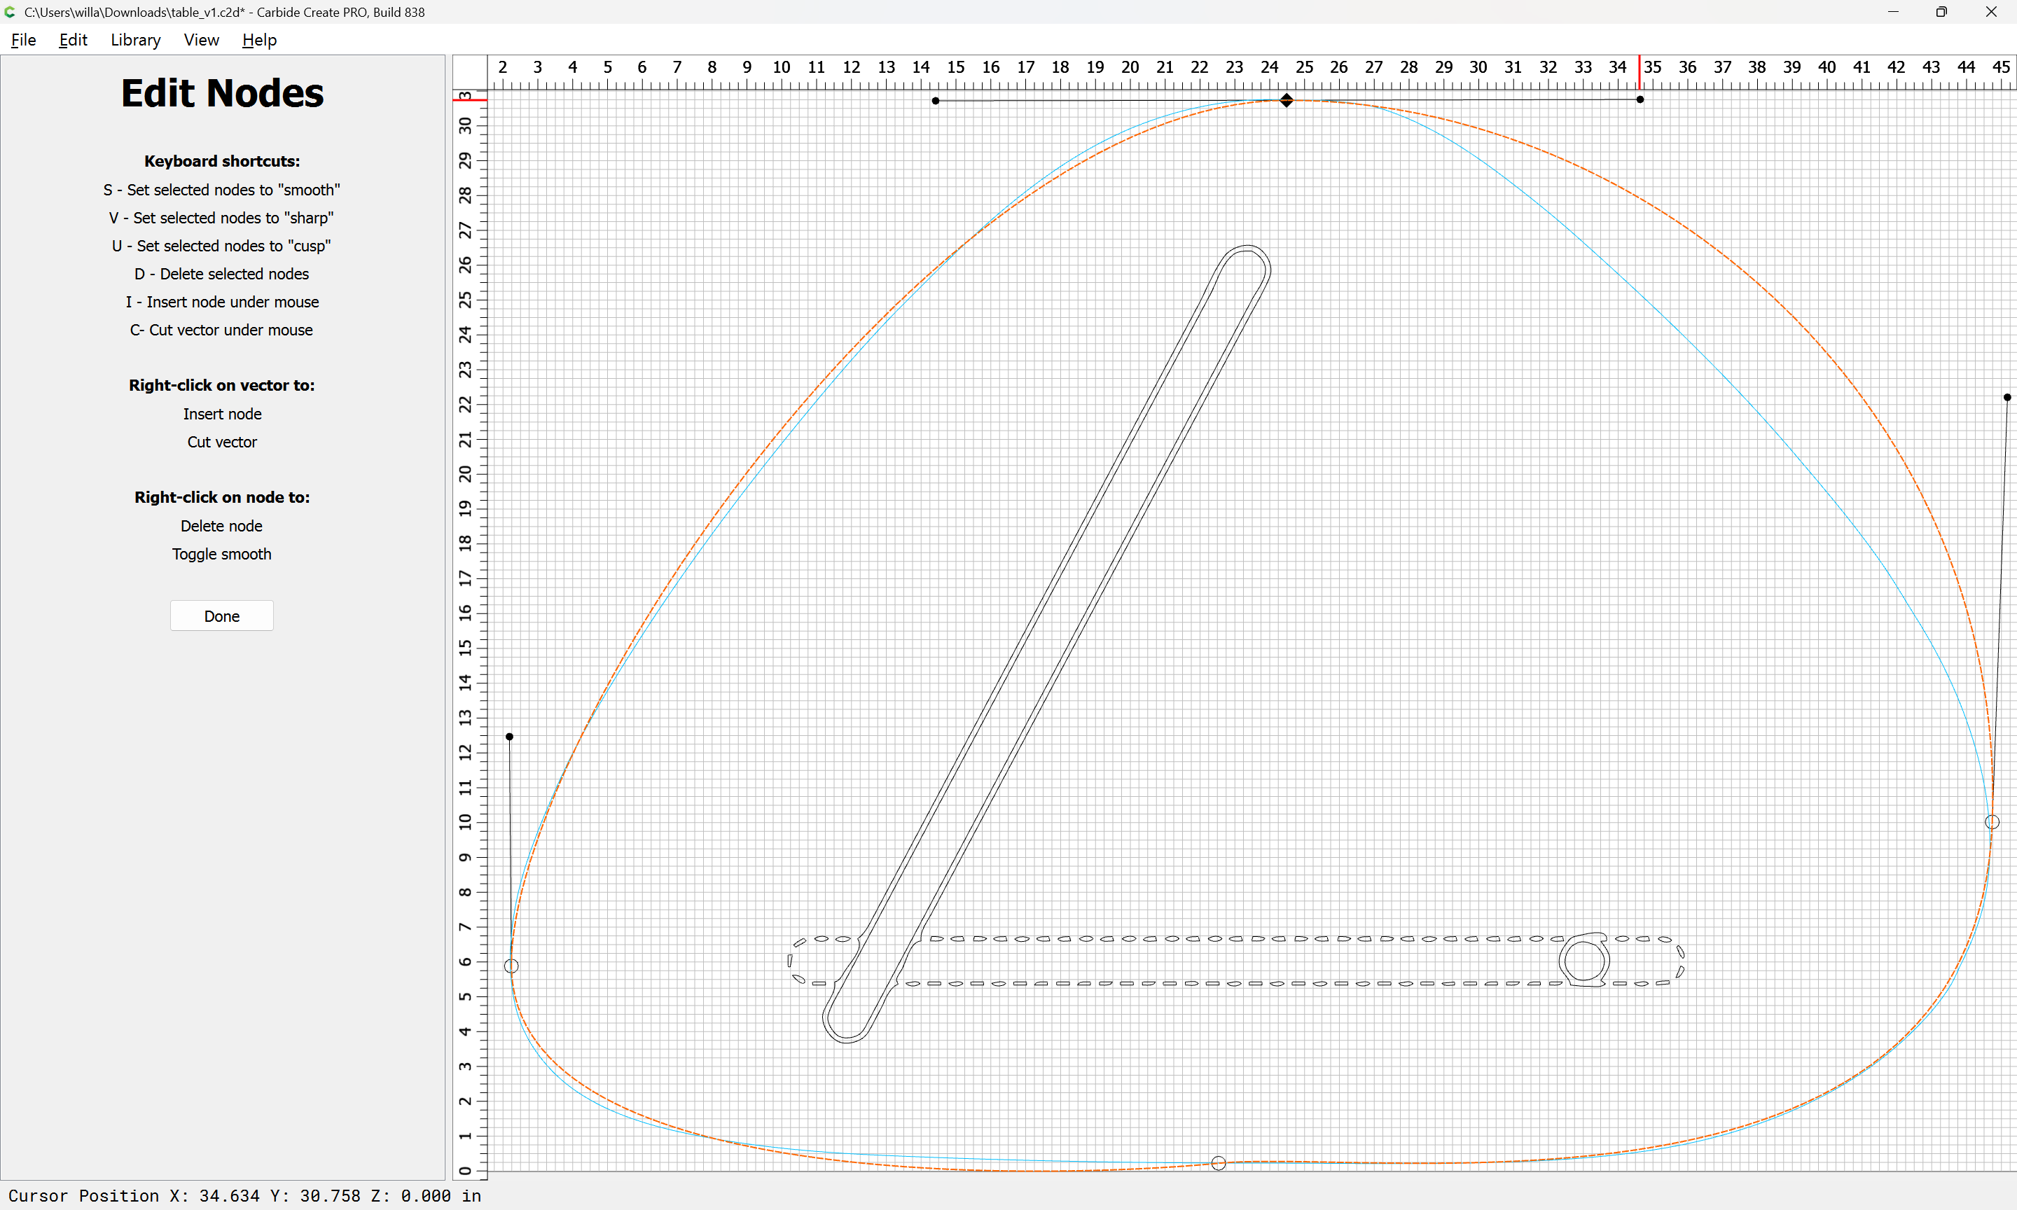The height and width of the screenshot is (1210, 2017).
Task: Click the Carbide Create app icon in title bar
Action: coord(10,12)
